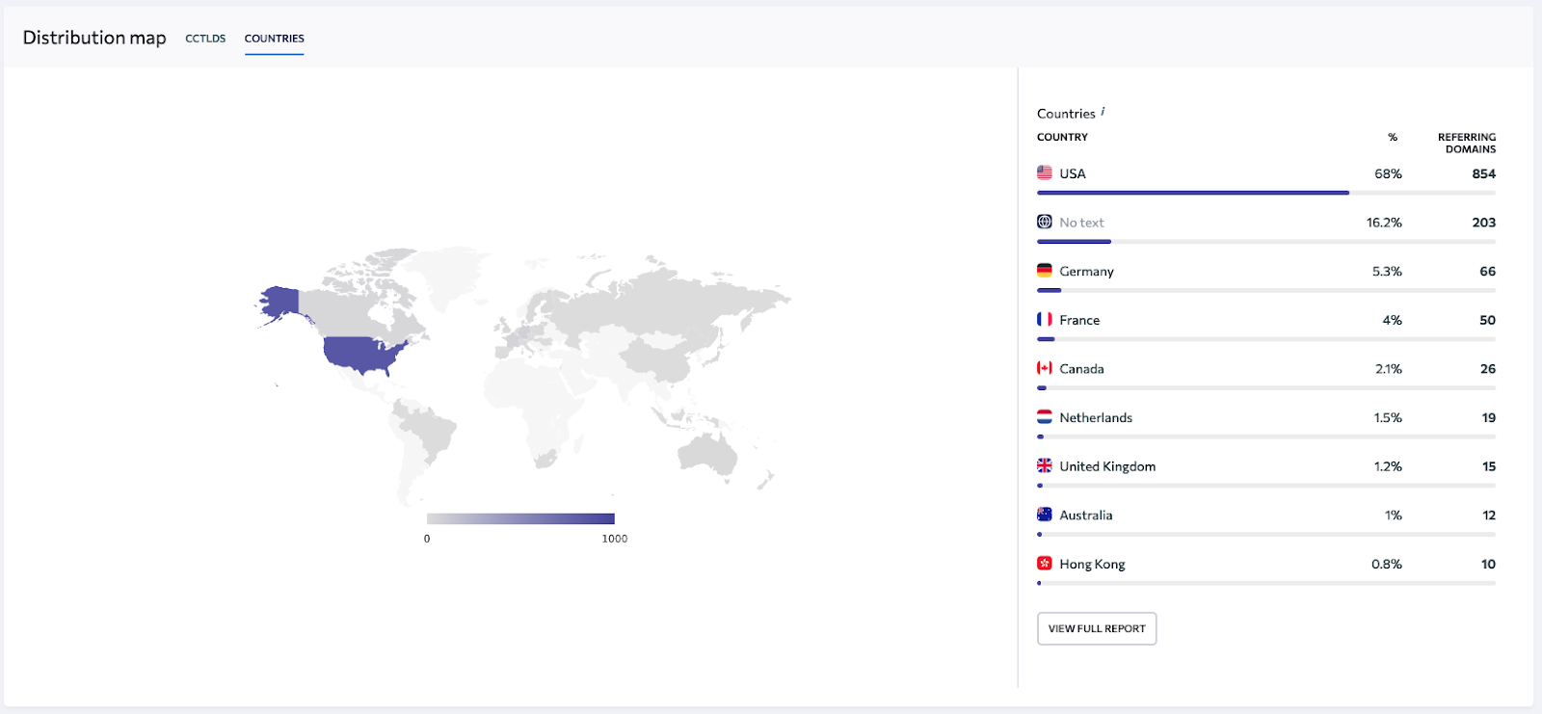This screenshot has width=1542, height=714.
Task: Click the Hong Kong flag icon
Action: click(x=1044, y=564)
